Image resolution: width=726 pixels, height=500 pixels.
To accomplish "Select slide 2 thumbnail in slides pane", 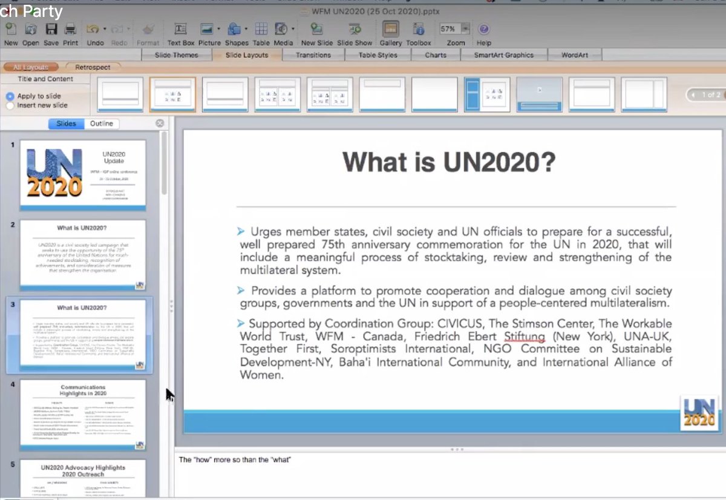I will click(83, 255).
